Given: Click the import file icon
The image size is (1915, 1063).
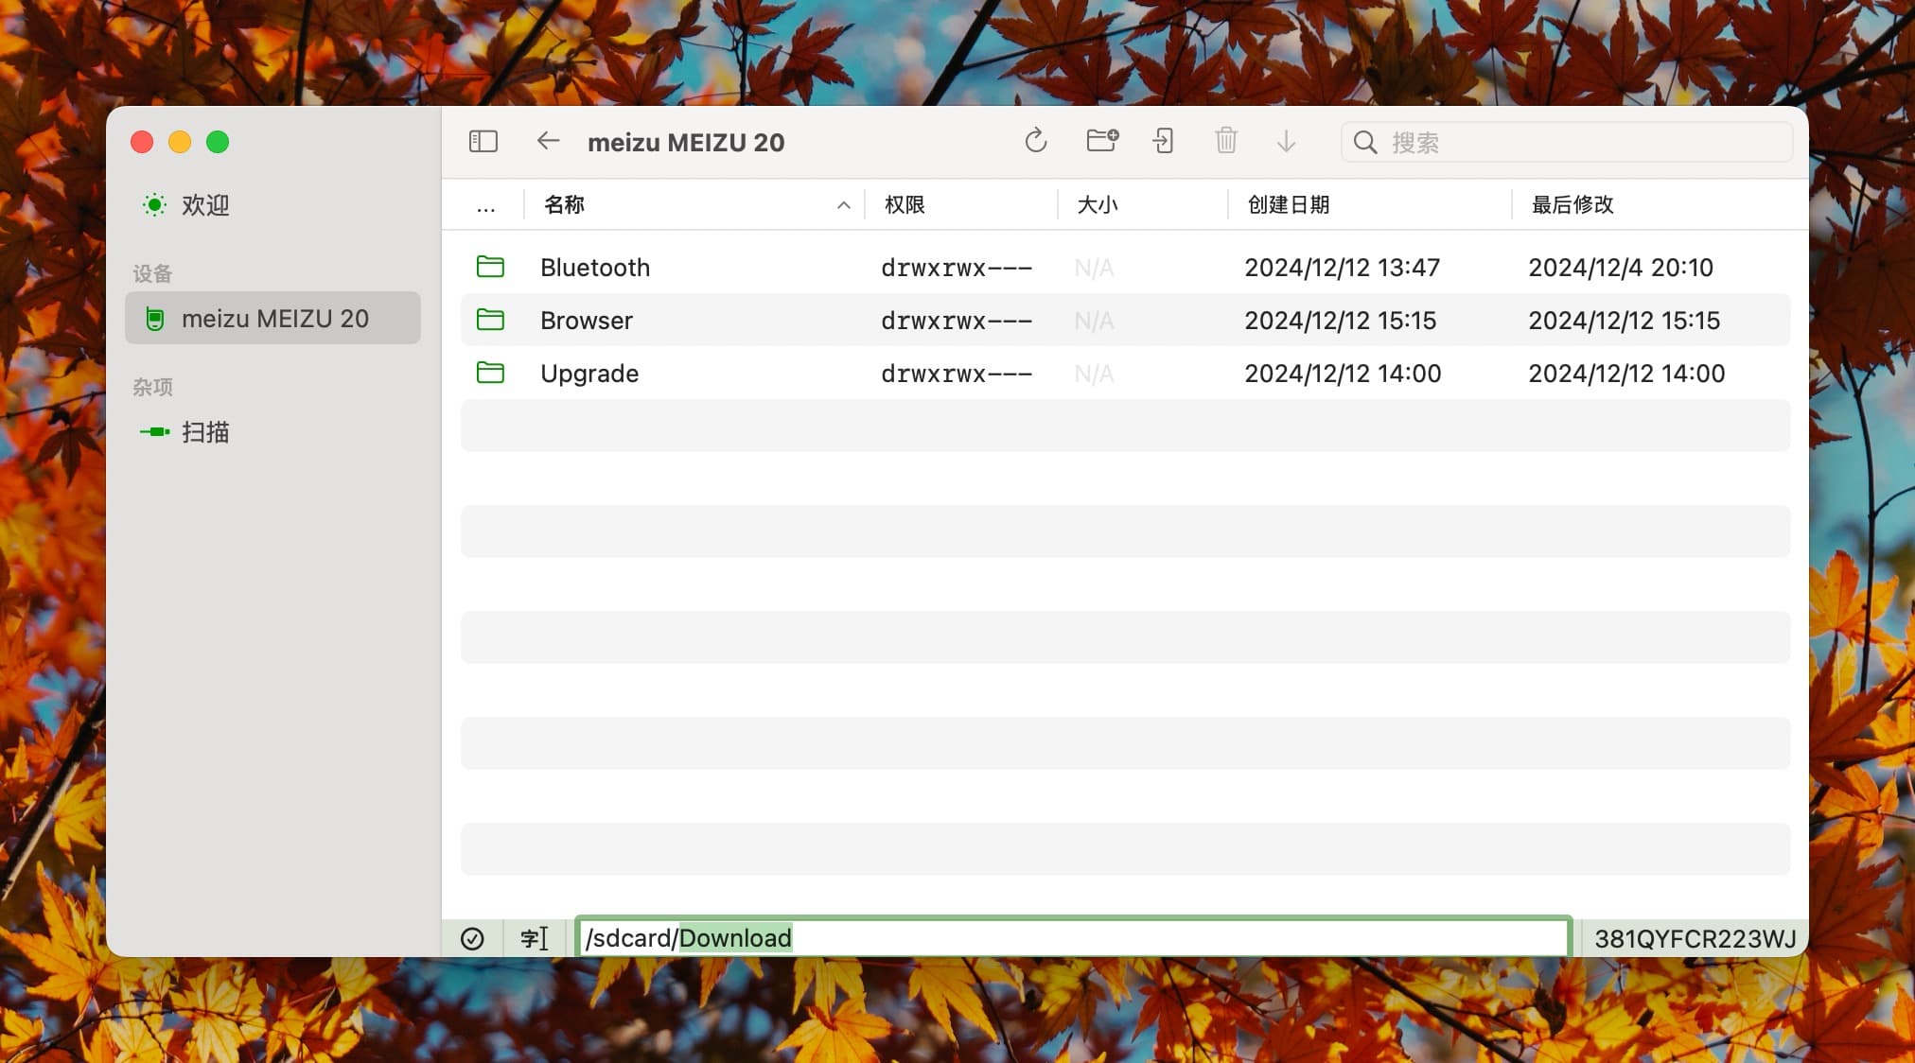Looking at the screenshot, I should [x=1163, y=142].
